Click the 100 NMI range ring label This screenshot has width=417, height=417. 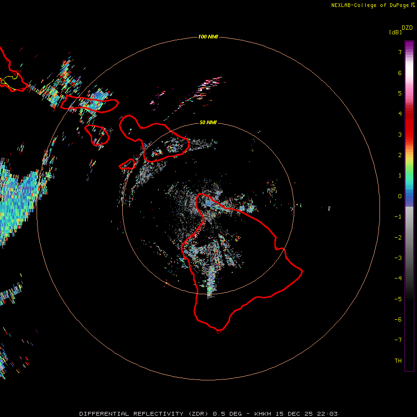coord(208,37)
